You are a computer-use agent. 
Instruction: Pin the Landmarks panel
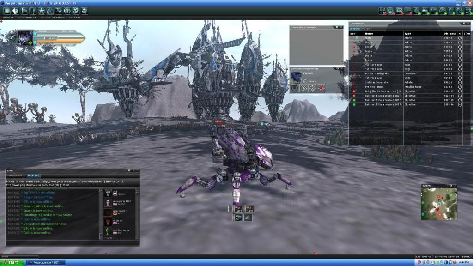pyautogui.click(x=464, y=24)
